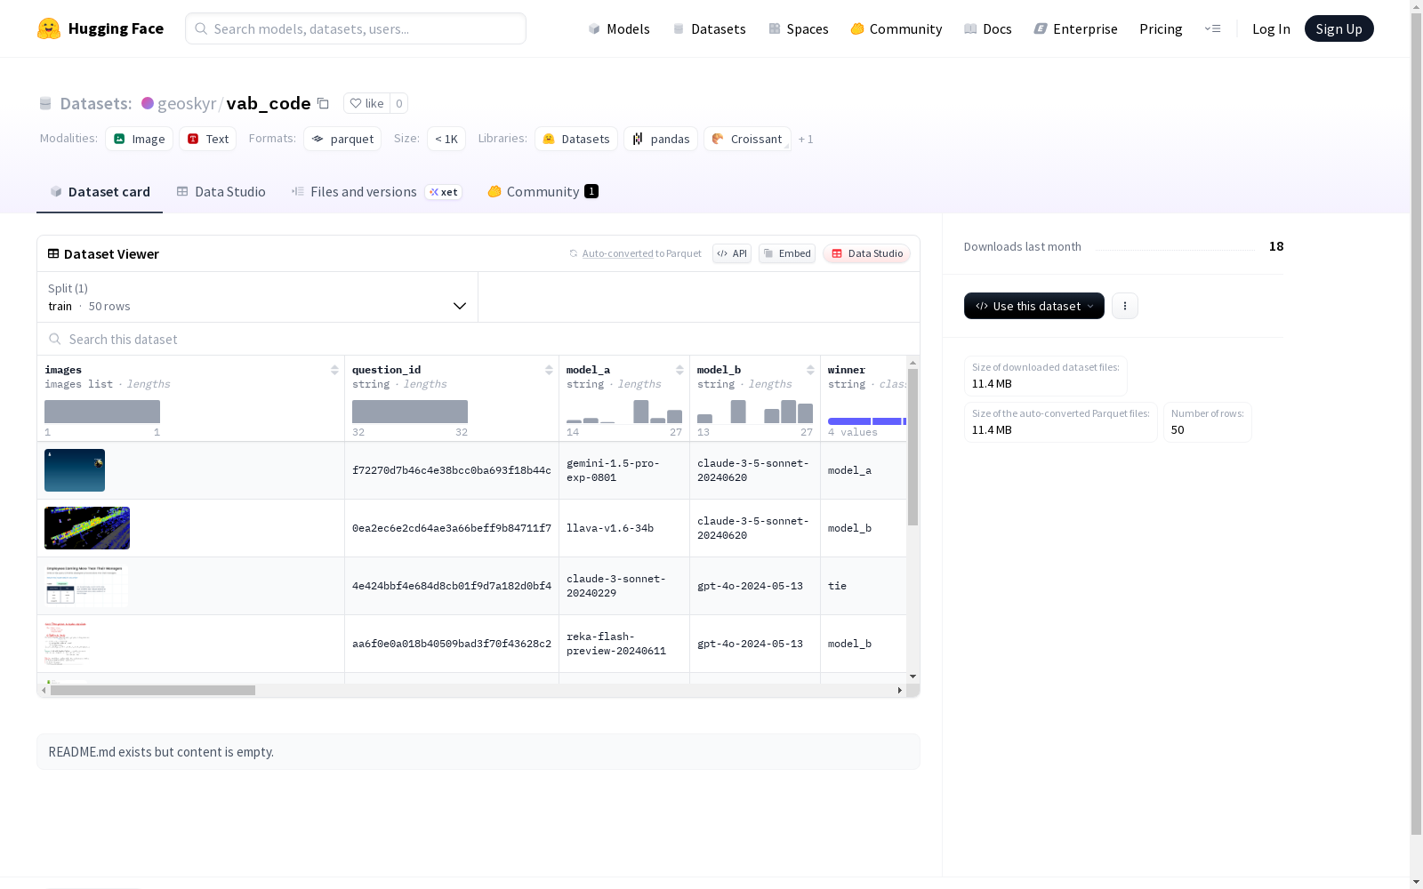1423x889 pixels.
Task: Click the vertical scrollbar of the table
Action: coord(912,448)
